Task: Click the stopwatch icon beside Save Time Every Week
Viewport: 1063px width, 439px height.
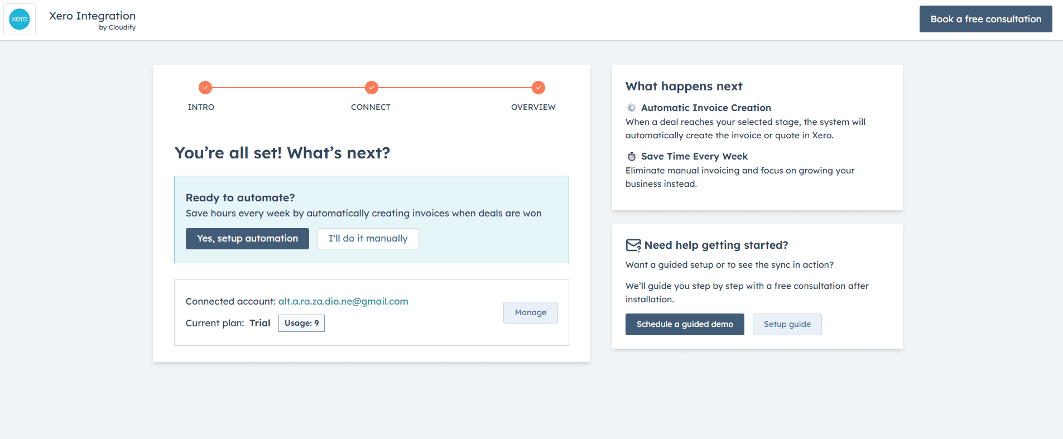Action: pyautogui.click(x=632, y=156)
